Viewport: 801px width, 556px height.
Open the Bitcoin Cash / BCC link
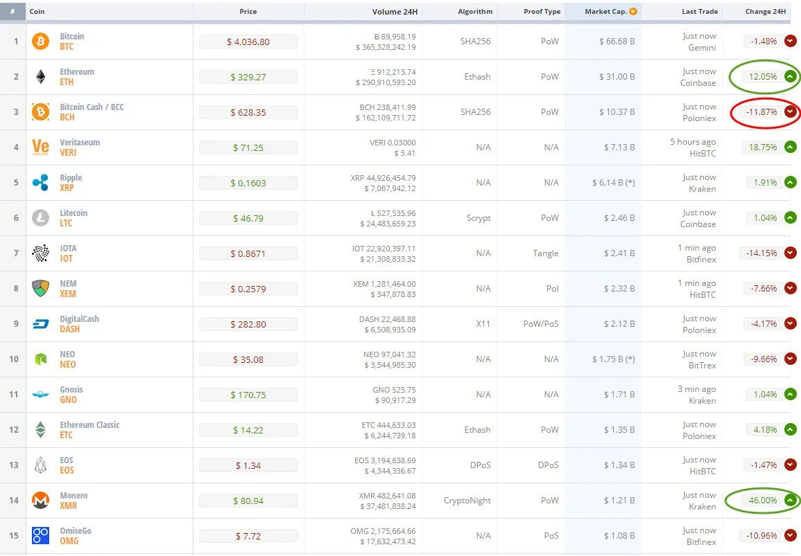coord(92,107)
